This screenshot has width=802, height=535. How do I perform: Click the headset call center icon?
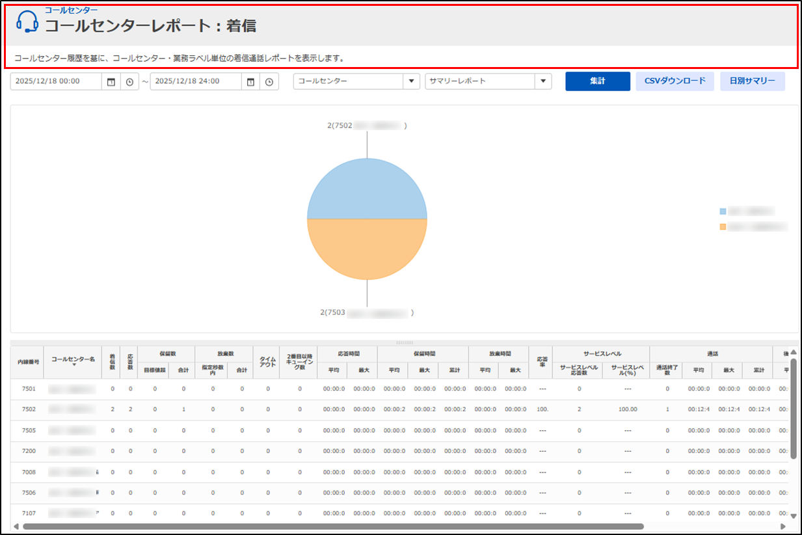coord(27,21)
